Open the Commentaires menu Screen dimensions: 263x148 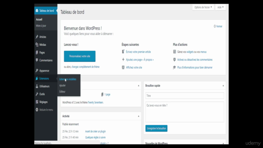46,60
